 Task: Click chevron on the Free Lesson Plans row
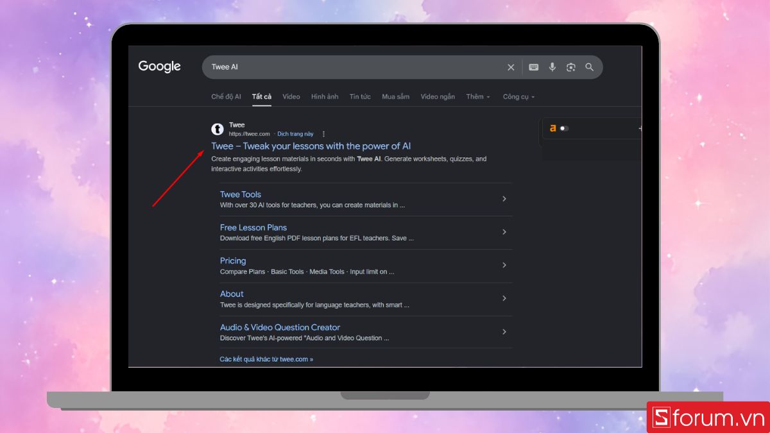tap(504, 232)
